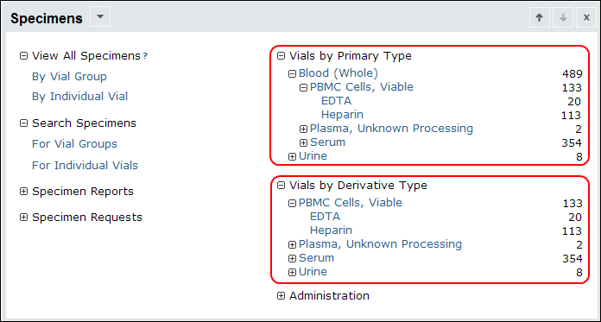Open the View All Specimens help question mark
The width and height of the screenshot is (601, 322).
point(145,56)
